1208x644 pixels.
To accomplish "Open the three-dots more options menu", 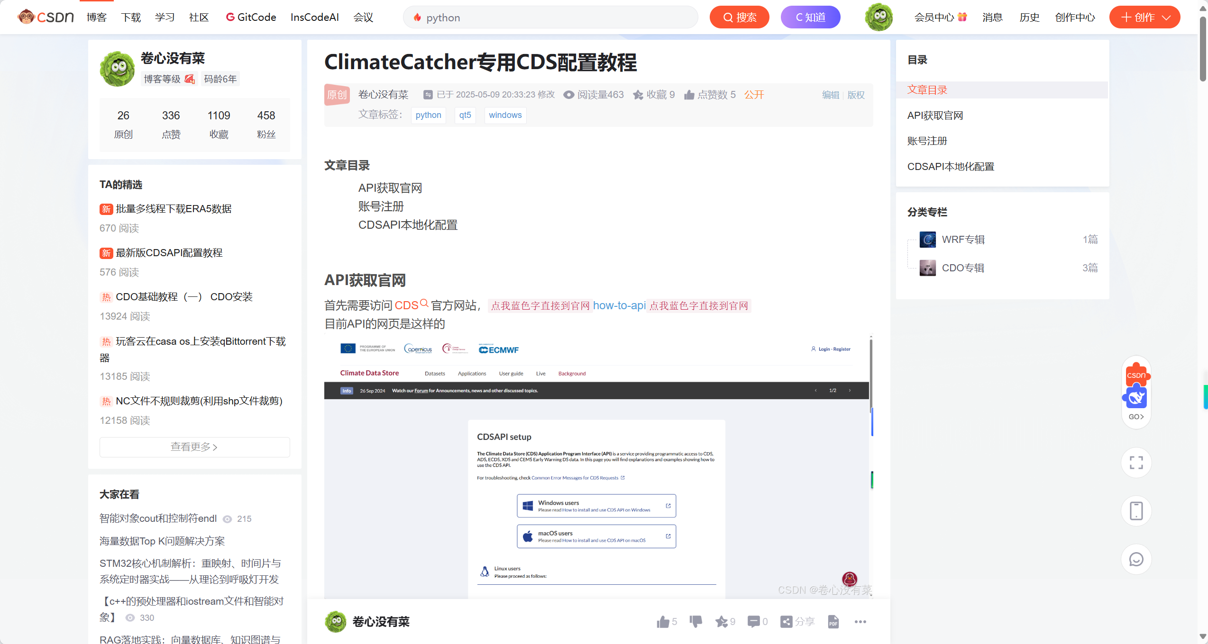I will [x=860, y=622].
